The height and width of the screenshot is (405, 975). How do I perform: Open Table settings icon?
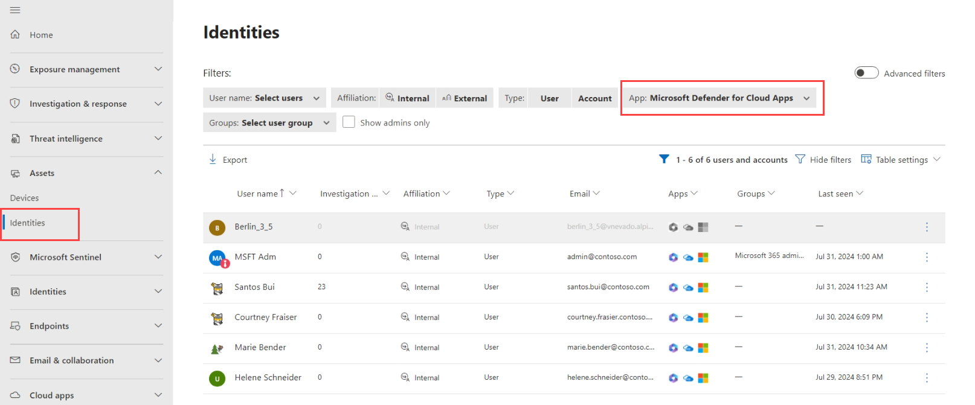[x=866, y=159]
